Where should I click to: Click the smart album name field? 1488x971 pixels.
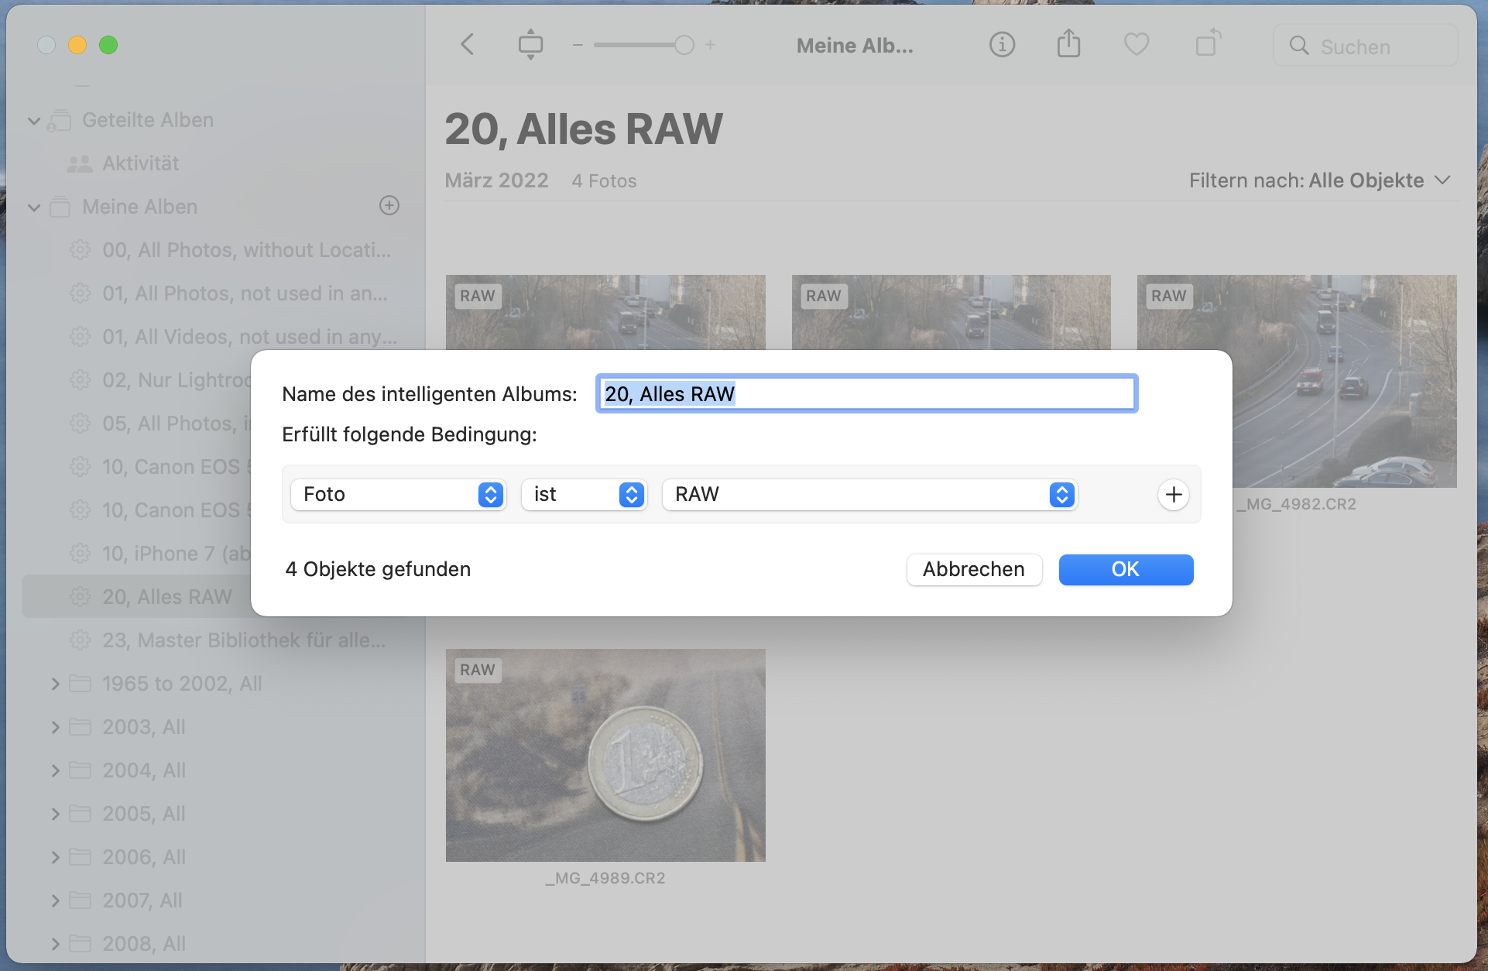(x=866, y=393)
